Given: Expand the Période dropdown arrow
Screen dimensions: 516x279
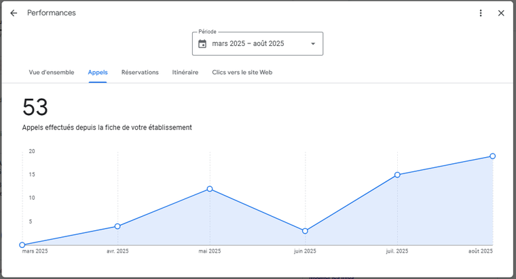Looking at the screenshot, I should click(313, 44).
